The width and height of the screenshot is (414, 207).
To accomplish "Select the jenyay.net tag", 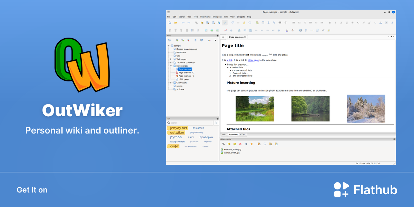I will click(x=177, y=128).
